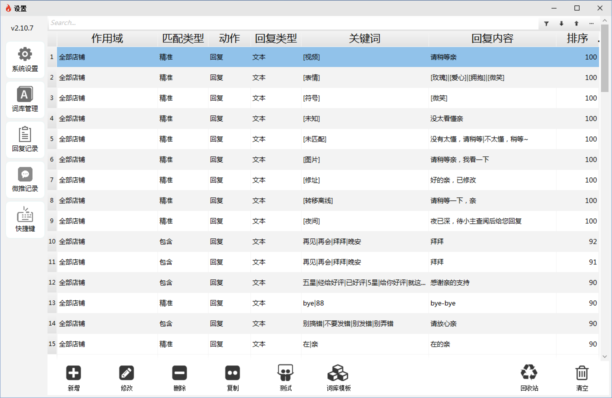
Task: Sort by 匹配类型 column header
Action: 183,38
